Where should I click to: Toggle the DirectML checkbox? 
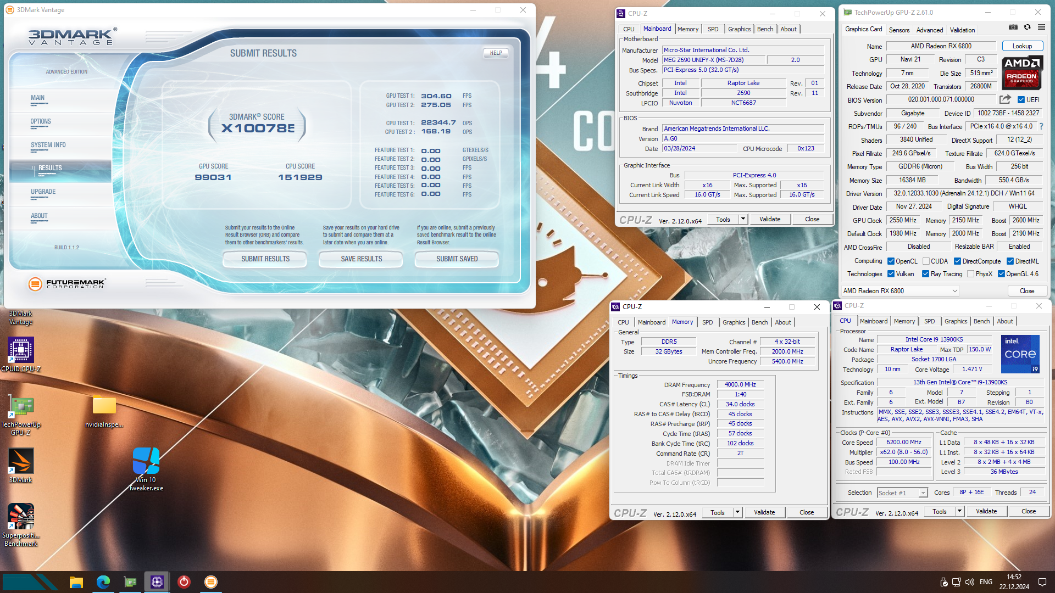point(1010,261)
